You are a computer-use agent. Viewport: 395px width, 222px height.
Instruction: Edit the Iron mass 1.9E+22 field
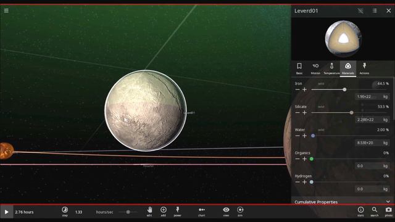tap(368, 97)
